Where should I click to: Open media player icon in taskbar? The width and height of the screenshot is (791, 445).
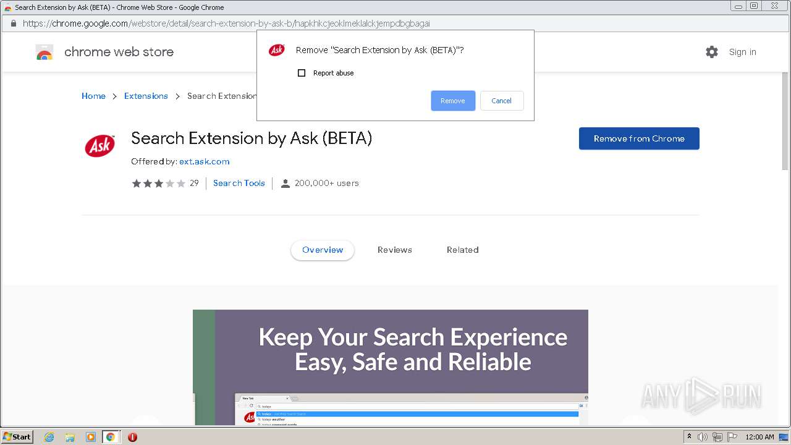[90, 437]
